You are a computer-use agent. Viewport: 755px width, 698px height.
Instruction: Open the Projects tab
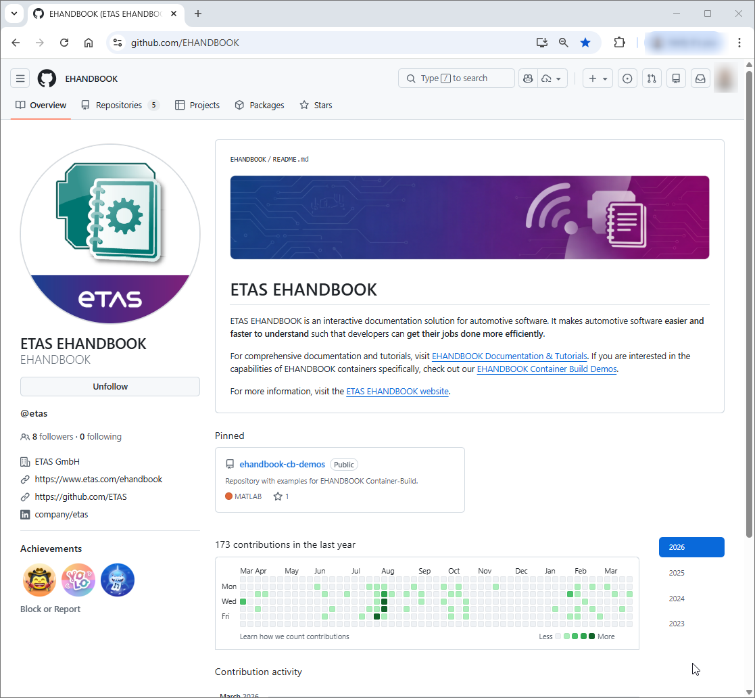coord(197,105)
